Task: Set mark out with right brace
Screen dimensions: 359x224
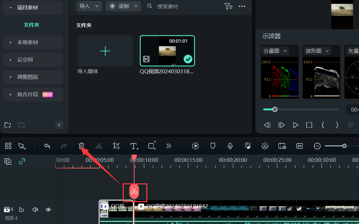Action: pyautogui.click(x=337, y=125)
